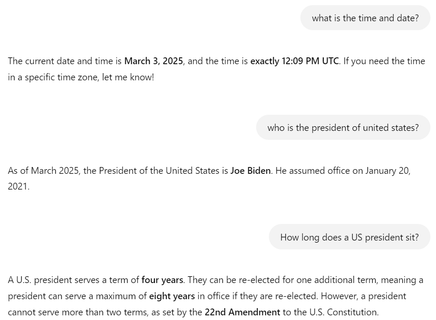Image resolution: width=436 pixels, height=320 pixels.
Task: Click the '2021.' text on the wrapped line
Action: [18, 187]
